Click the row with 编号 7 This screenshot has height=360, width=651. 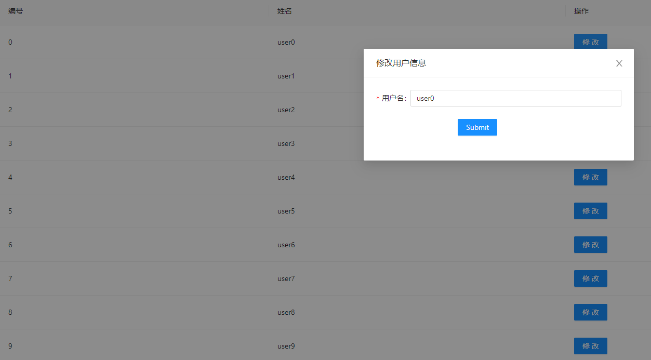(x=156, y=278)
